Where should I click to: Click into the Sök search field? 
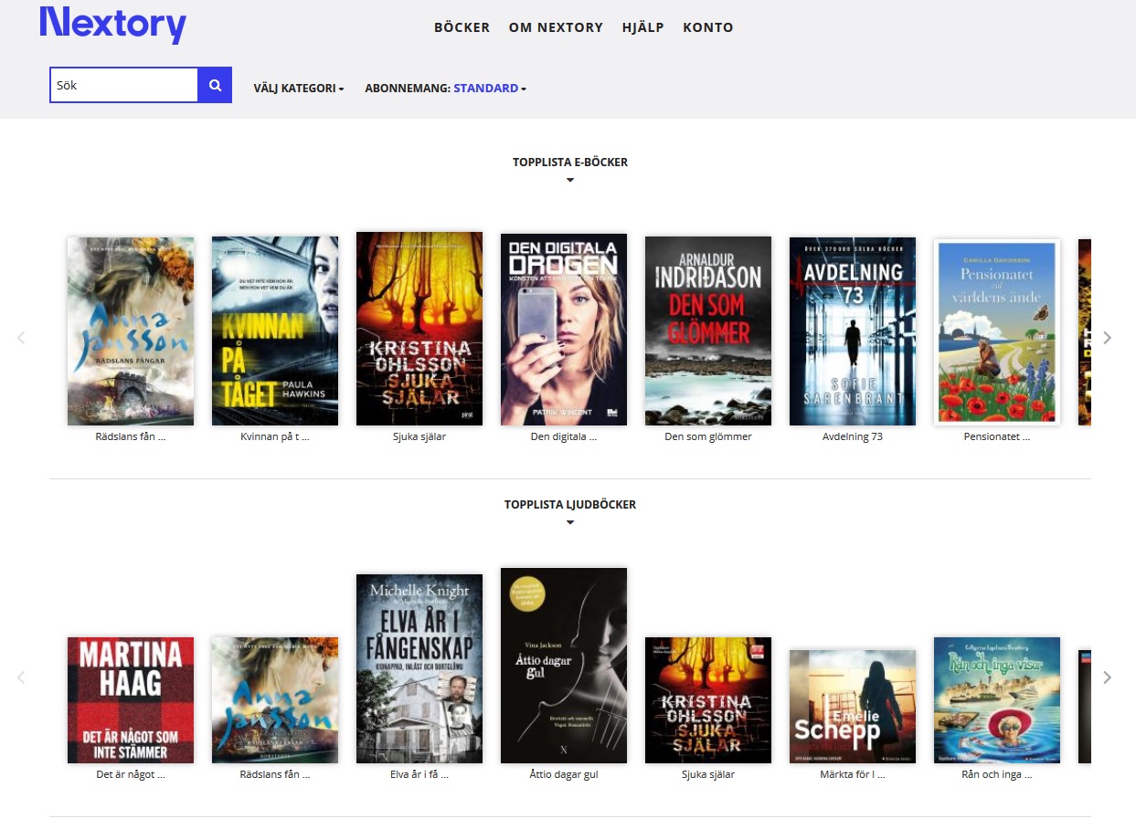(124, 85)
